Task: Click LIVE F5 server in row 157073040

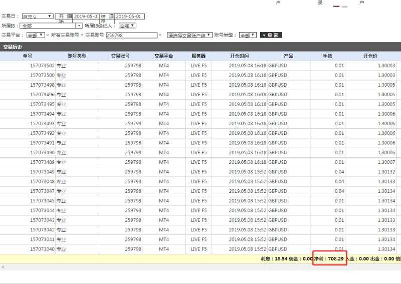Action: (x=198, y=249)
